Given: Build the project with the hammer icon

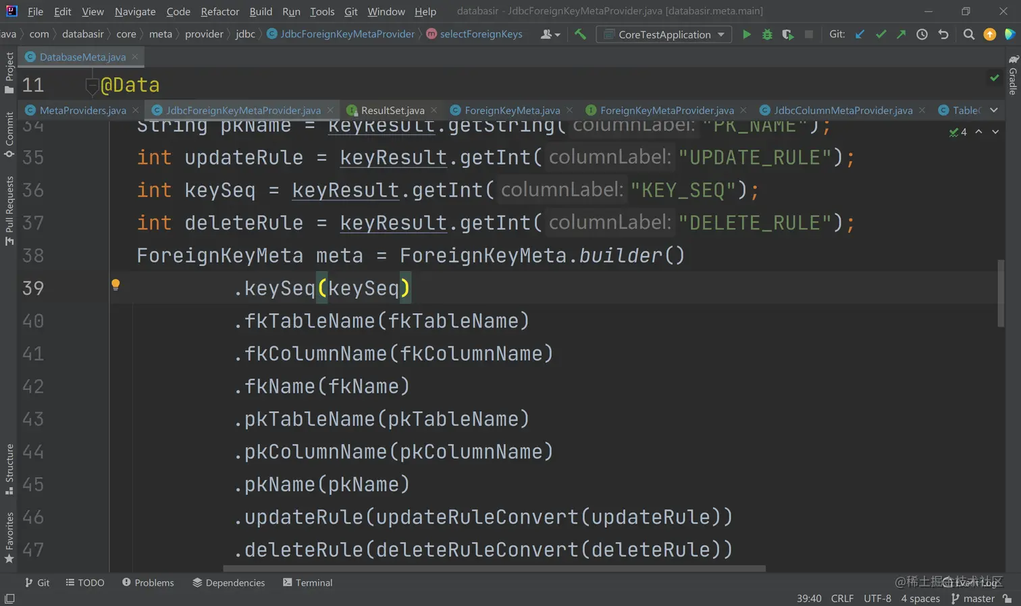Looking at the screenshot, I should (x=580, y=34).
